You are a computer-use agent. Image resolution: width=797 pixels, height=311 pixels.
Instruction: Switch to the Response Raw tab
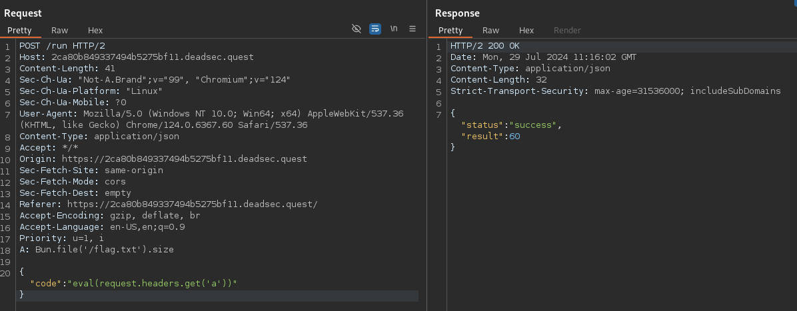pos(490,30)
